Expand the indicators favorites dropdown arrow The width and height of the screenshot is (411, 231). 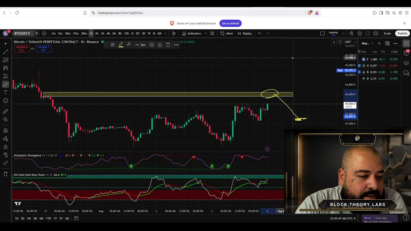coord(205,33)
